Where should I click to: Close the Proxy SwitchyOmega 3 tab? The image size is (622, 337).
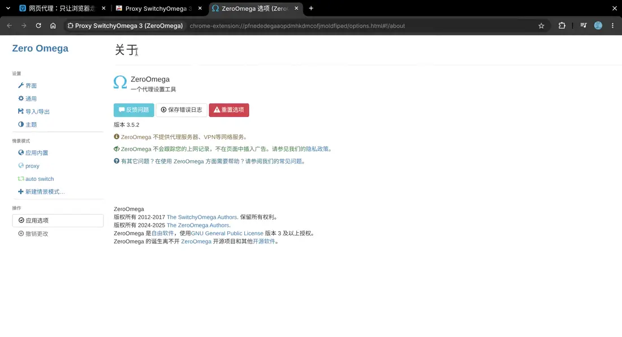tap(200, 8)
